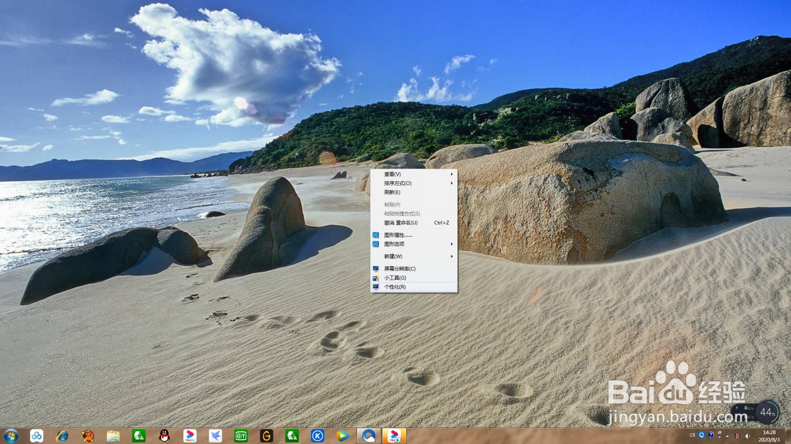Launch the blue bird app icon
Viewport: 791px width, 444px height.
click(x=216, y=436)
